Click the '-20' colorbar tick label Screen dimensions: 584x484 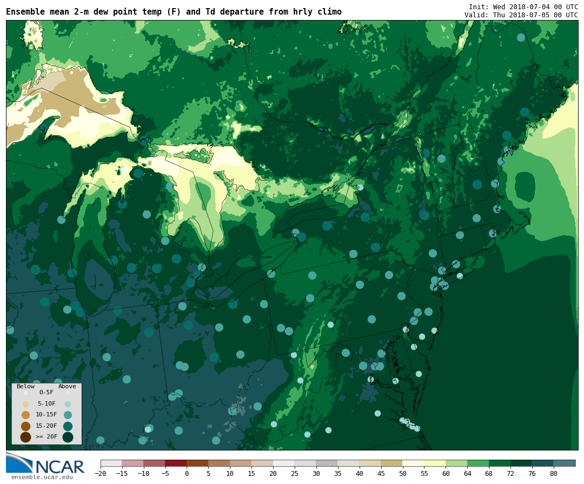101,474
